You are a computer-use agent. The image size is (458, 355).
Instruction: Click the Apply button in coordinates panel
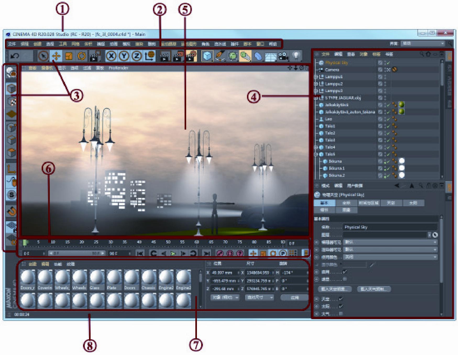click(294, 297)
